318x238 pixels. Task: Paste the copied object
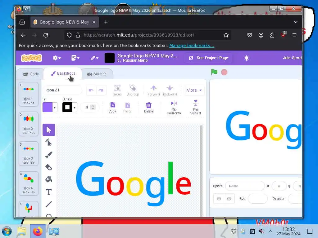(x=127, y=108)
